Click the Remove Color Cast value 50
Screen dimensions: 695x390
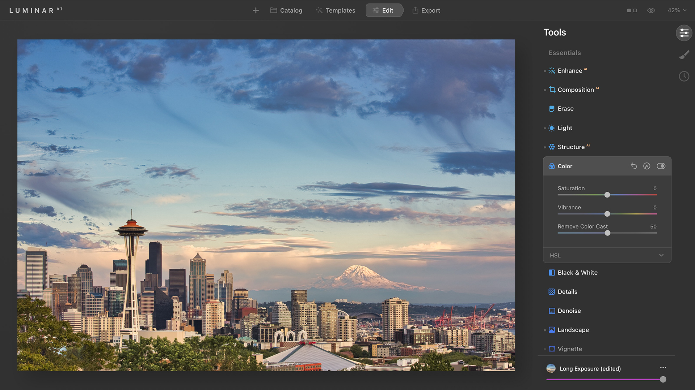click(653, 227)
